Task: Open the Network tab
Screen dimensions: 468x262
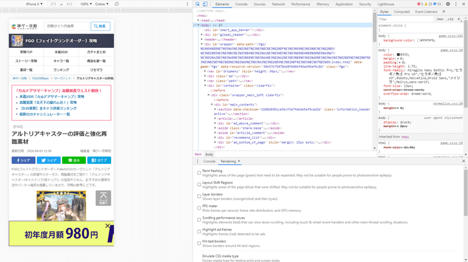Action: point(278,4)
